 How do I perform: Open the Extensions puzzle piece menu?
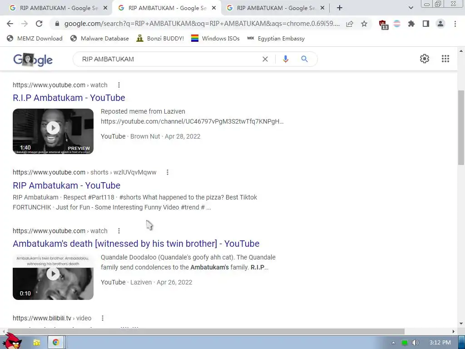pyautogui.click(x=411, y=24)
